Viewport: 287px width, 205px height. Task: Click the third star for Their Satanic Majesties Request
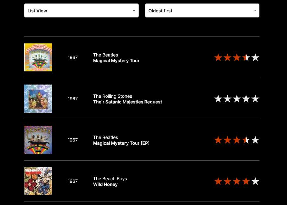[237, 99]
